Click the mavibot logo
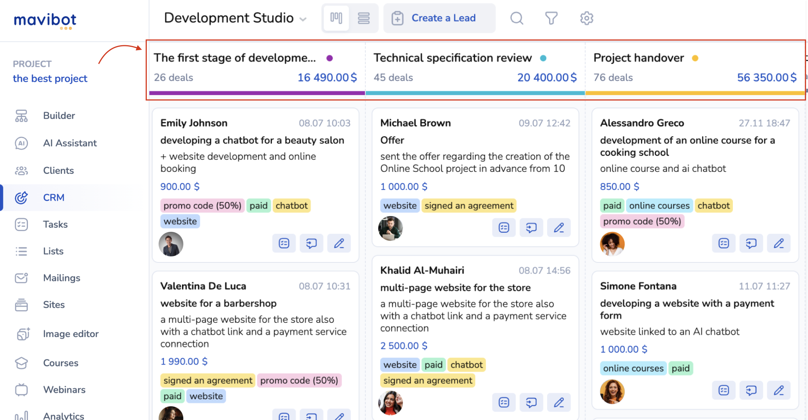This screenshot has width=808, height=420. [45, 21]
